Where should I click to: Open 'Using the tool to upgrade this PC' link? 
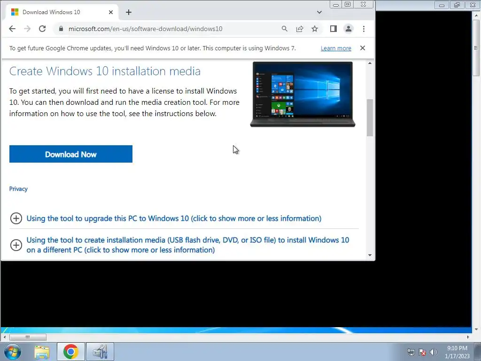tap(174, 219)
